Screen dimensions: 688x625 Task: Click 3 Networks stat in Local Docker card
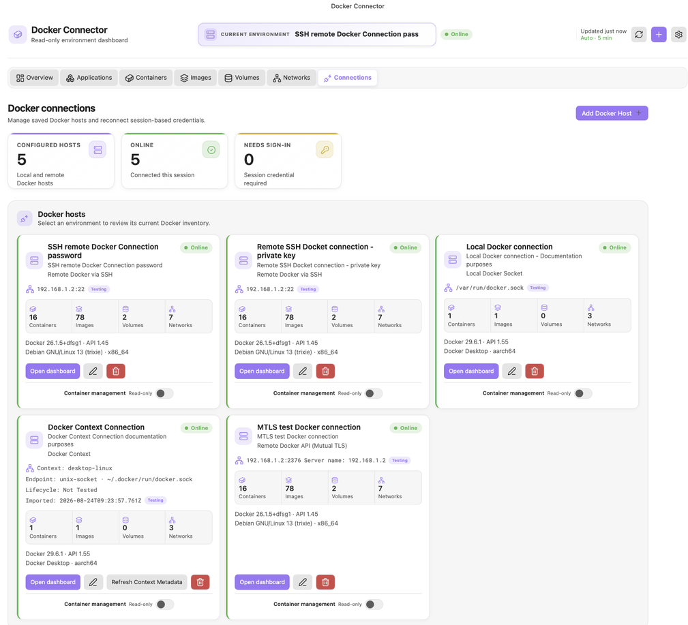[608, 316]
